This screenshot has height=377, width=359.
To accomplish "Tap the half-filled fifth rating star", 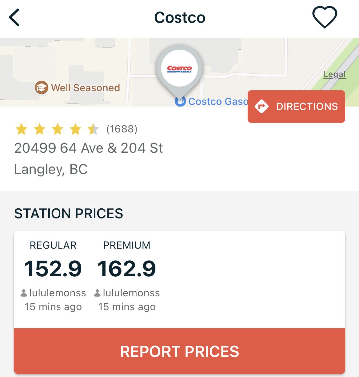I will pyautogui.click(x=93, y=129).
